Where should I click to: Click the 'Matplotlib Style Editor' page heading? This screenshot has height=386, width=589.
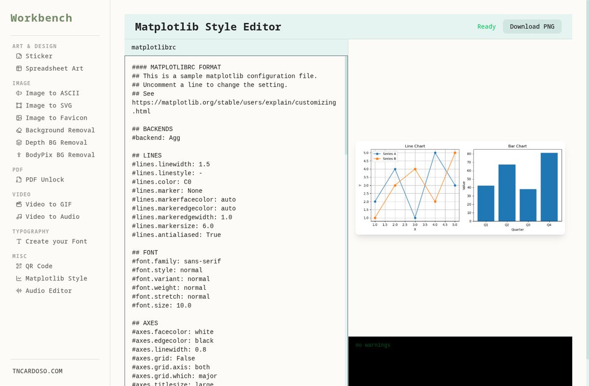[x=208, y=26]
